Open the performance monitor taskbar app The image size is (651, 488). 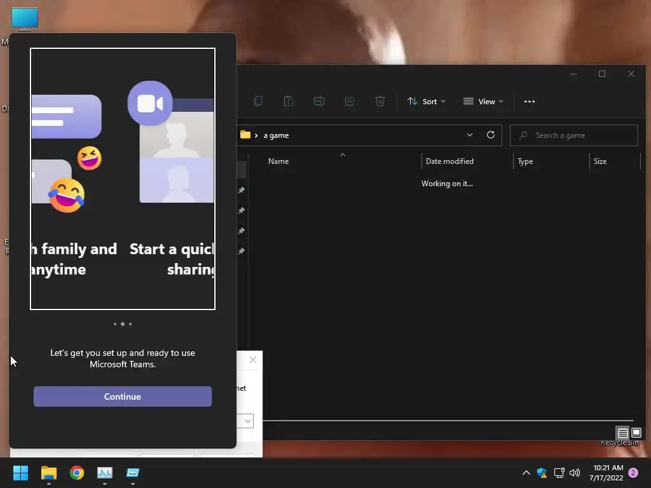pyautogui.click(x=105, y=473)
